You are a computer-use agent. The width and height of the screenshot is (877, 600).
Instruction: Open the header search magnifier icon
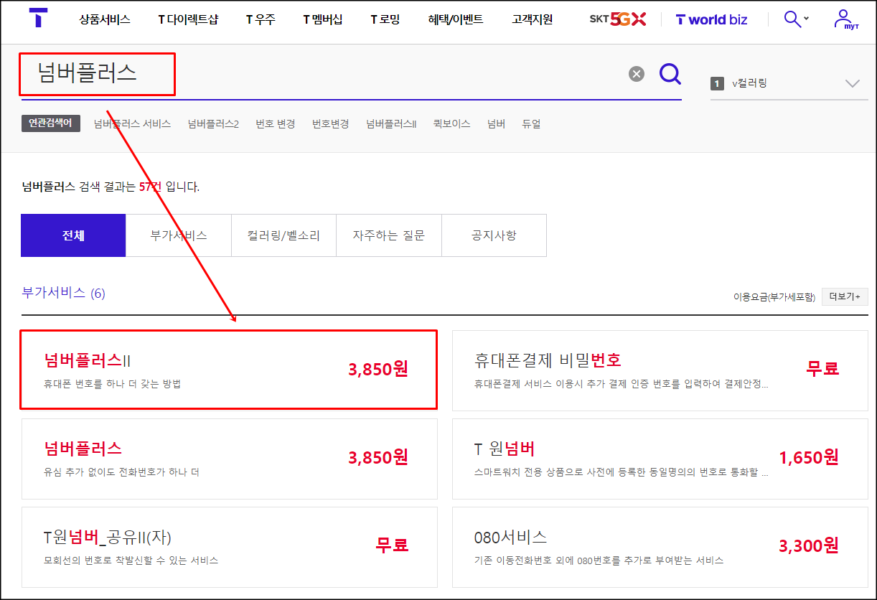click(x=792, y=19)
